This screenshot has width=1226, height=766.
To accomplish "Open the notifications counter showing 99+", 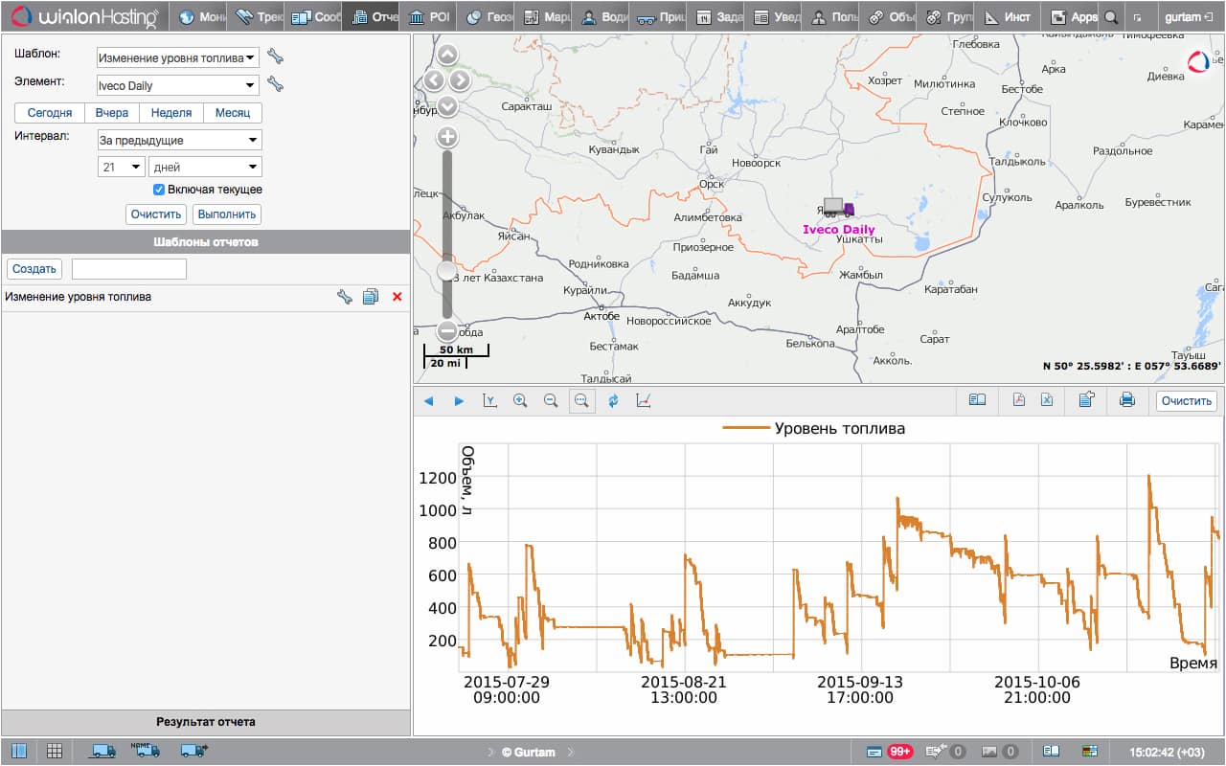I will (x=899, y=752).
